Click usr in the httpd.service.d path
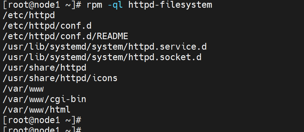This screenshot has height=132, width=304. pos(13,47)
